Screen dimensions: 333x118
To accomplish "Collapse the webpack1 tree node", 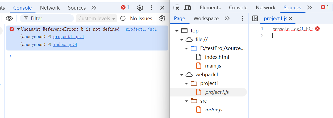I will tap(182, 75).
